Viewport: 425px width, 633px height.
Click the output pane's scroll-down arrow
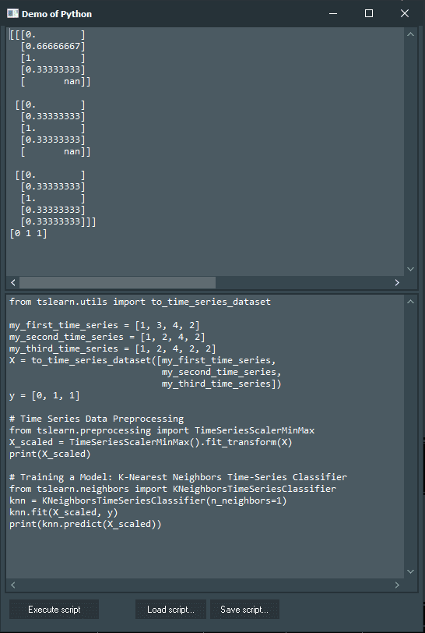point(410,269)
